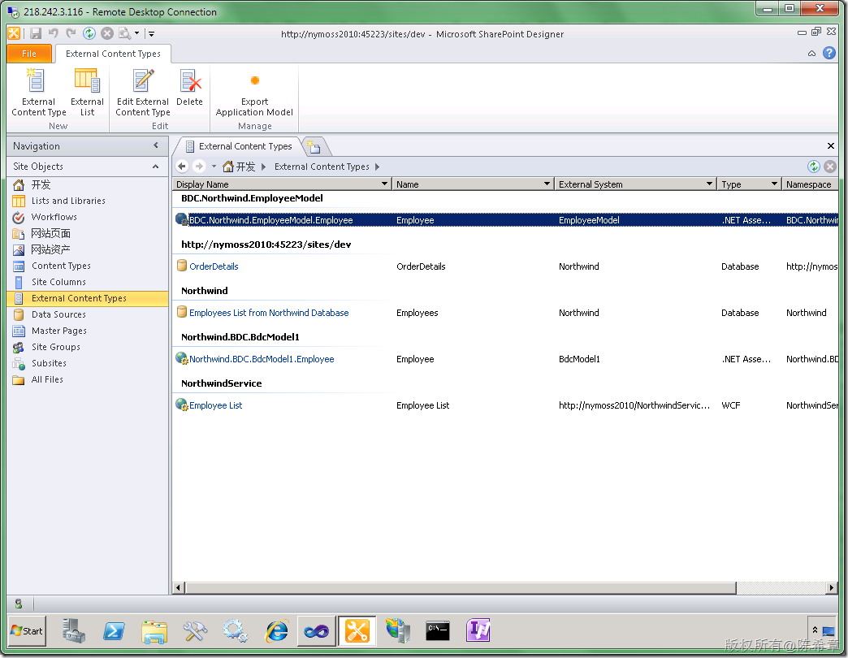Open recent pages dropdown in breadcrumb
Viewport: 848px width, 658px height.
(x=214, y=167)
